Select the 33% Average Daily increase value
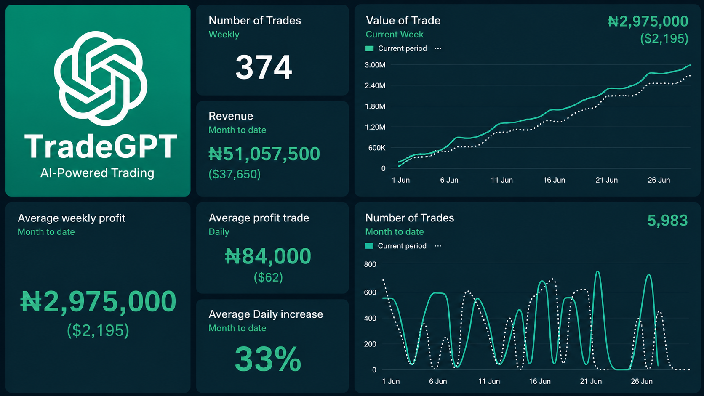 (x=268, y=359)
